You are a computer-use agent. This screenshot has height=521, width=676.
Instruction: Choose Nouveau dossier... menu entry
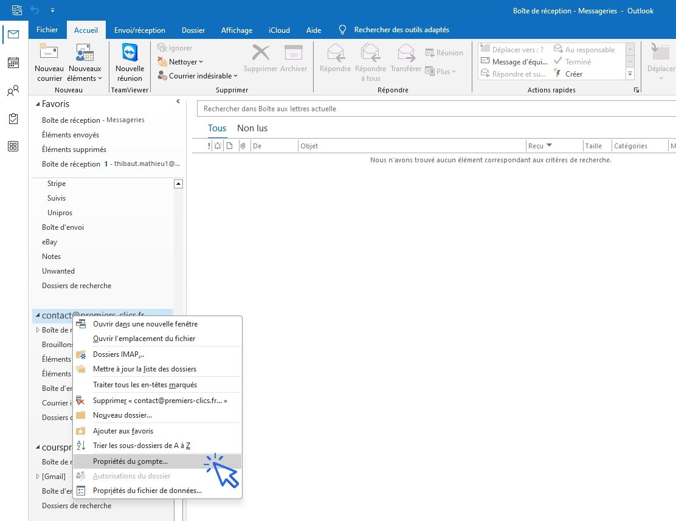click(157, 415)
